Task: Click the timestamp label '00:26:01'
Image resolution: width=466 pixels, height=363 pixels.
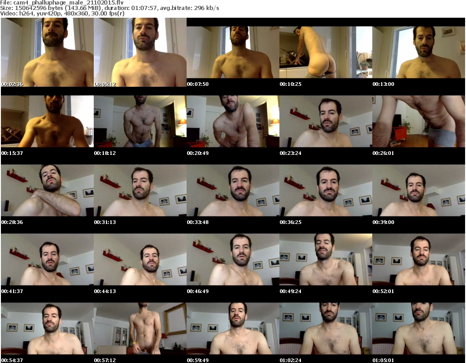Action: (x=383, y=153)
